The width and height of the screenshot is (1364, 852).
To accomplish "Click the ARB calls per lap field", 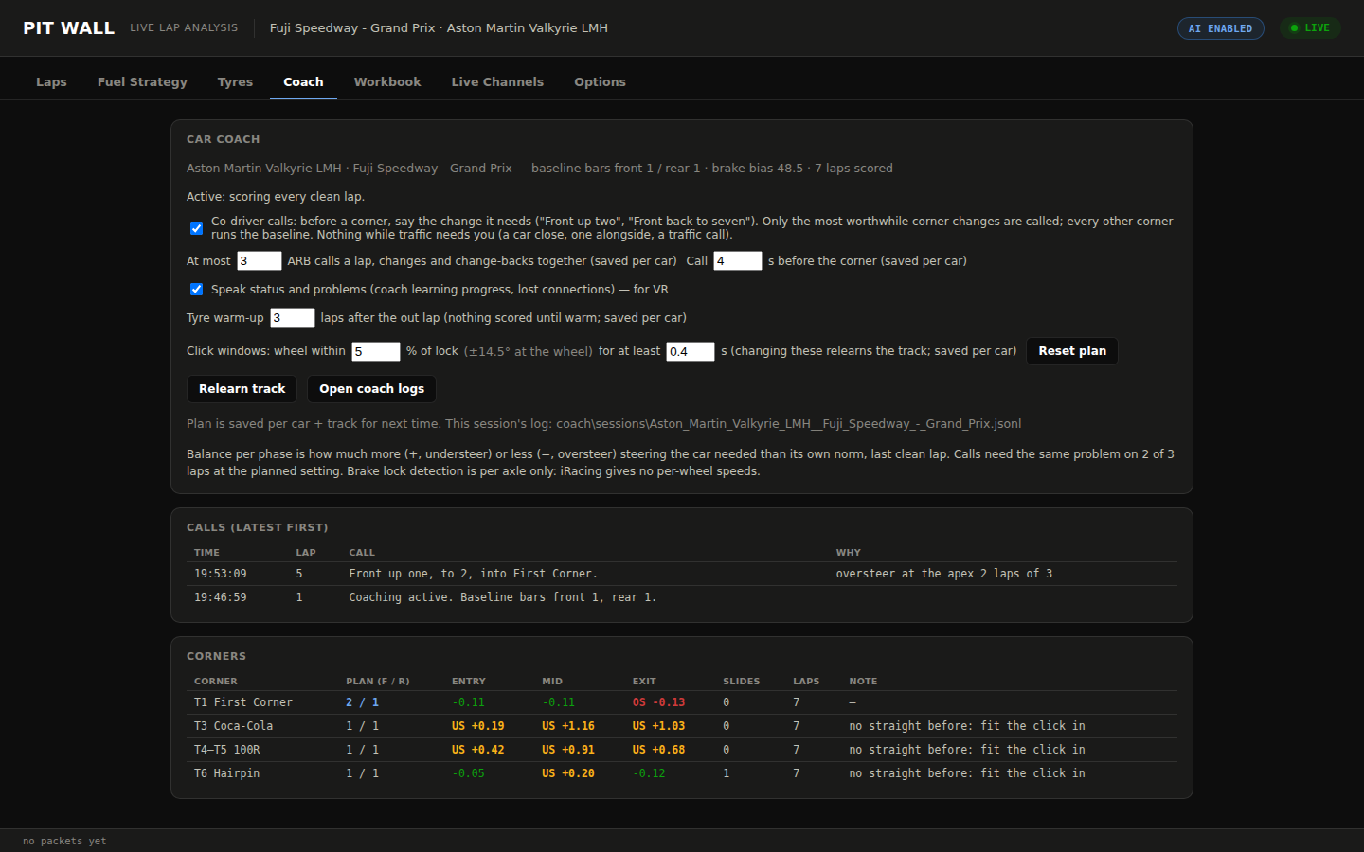I will click(x=259, y=261).
